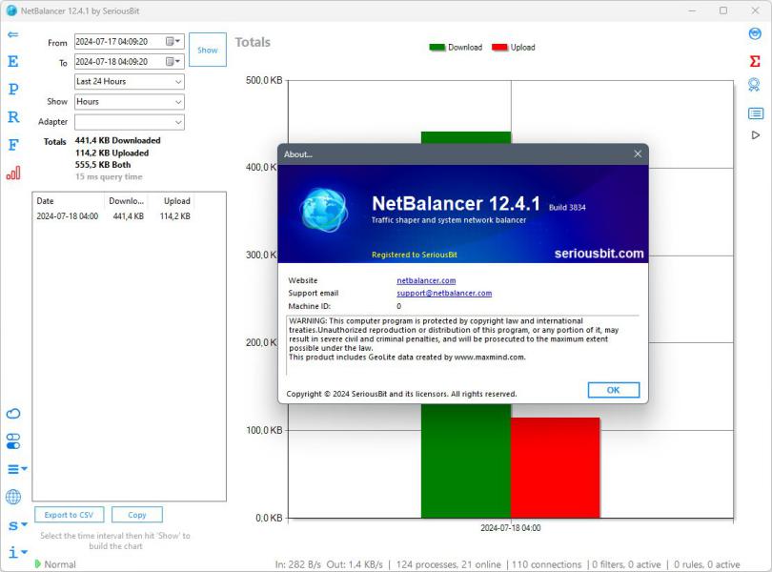Click the back arrow icon in left sidebar
The image size is (772, 572).
[13, 34]
